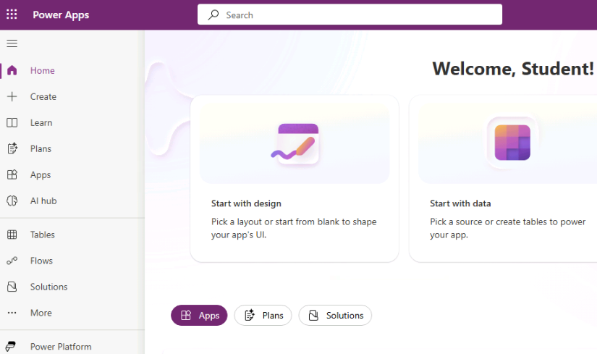Open the Create page from sidebar
This screenshot has height=354, width=597.
72,96
